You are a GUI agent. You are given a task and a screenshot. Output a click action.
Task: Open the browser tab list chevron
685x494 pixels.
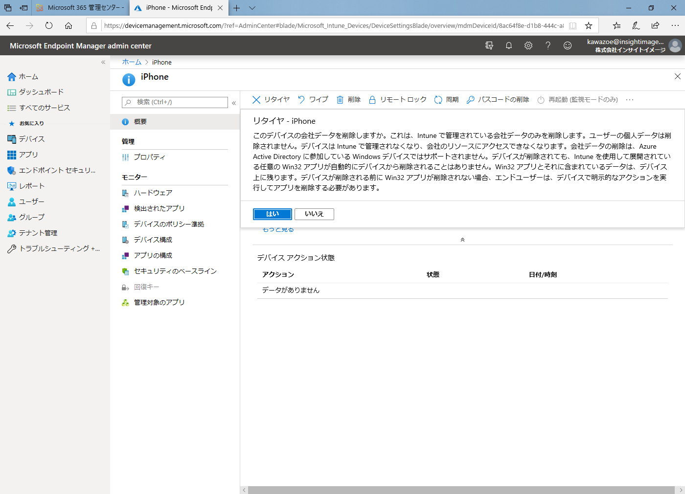252,8
